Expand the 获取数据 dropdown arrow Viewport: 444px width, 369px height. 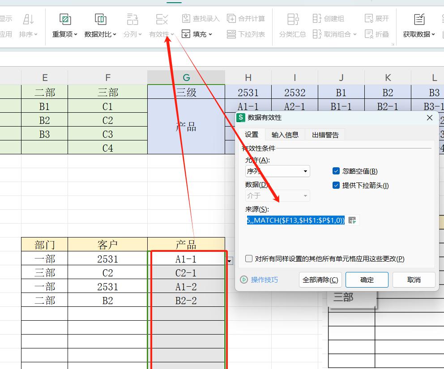(433, 34)
